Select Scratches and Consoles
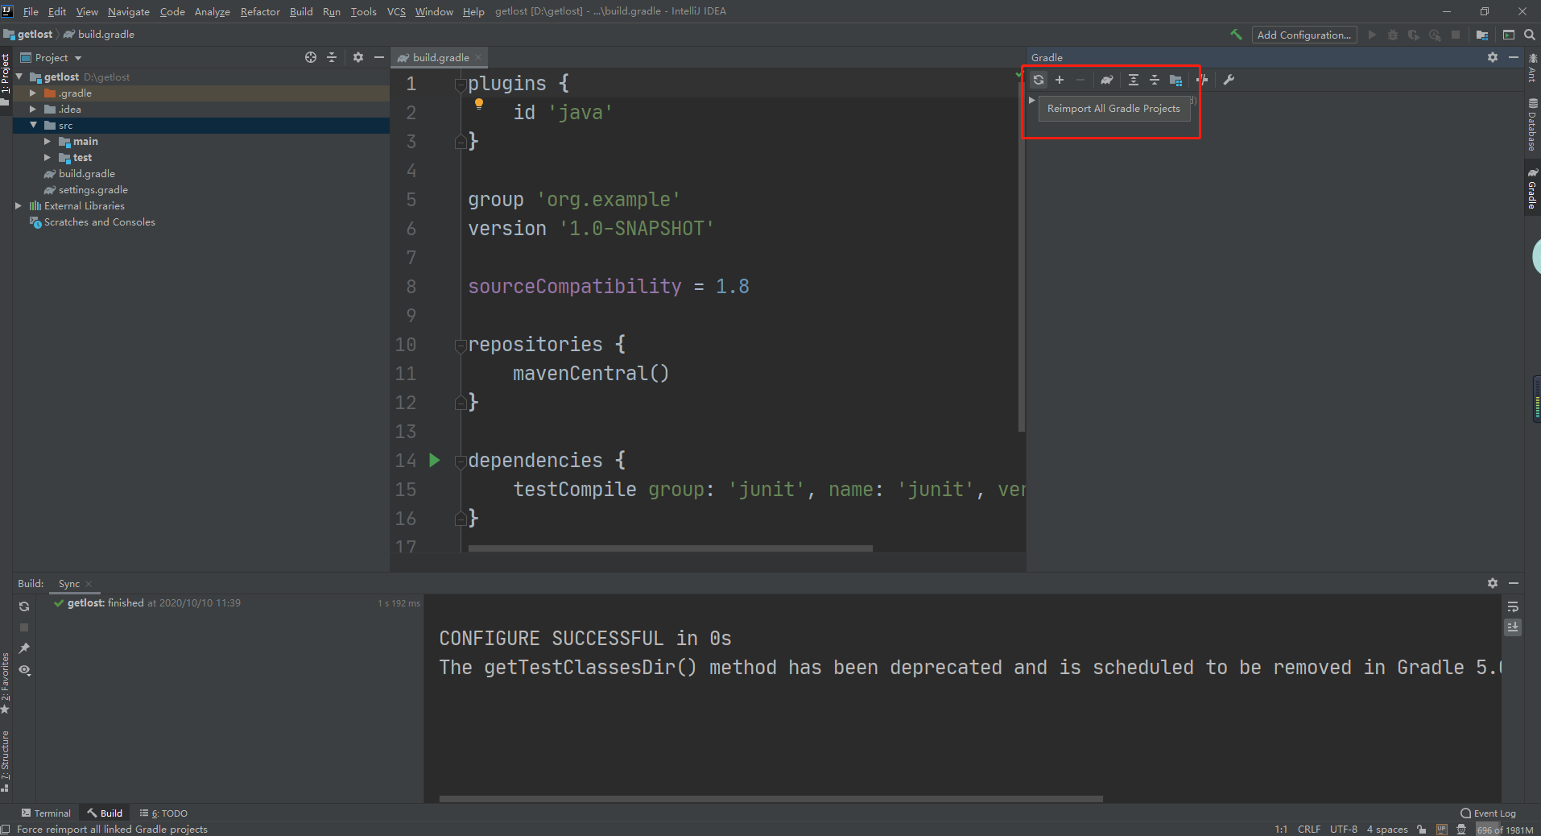1541x836 pixels. (x=100, y=221)
